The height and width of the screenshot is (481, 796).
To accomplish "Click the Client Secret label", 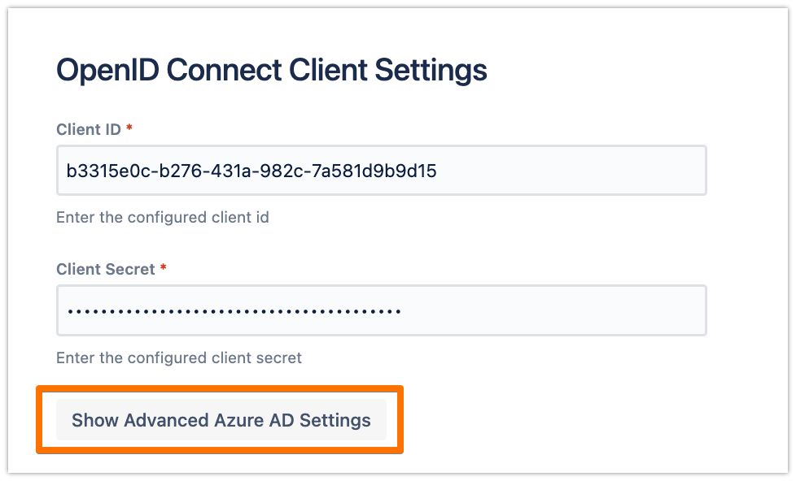I will 105,269.
